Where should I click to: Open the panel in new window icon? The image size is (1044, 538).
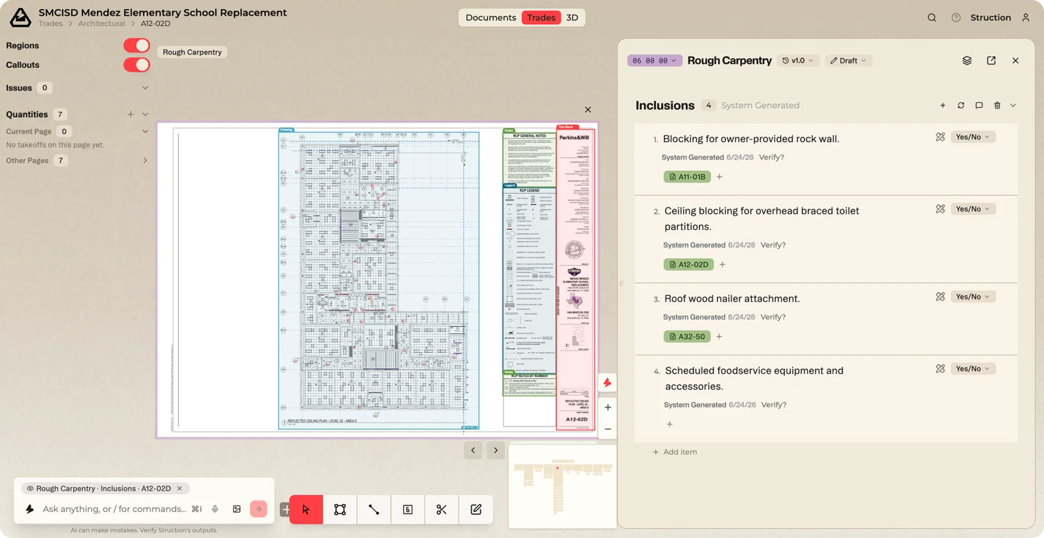pyautogui.click(x=991, y=61)
